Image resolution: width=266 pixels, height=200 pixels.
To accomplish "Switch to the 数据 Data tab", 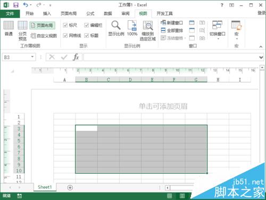I will coord(108,13).
